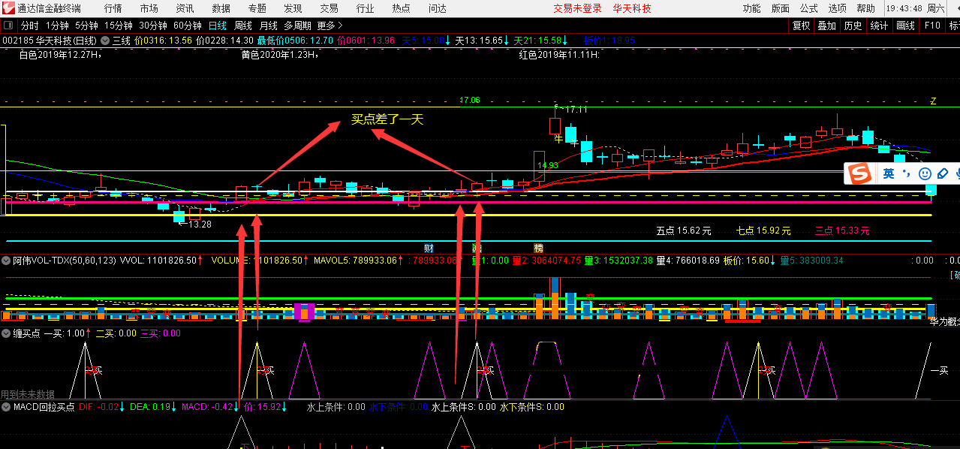The width and height of the screenshot is (960, 449).
Task: Open the 专题 menu
Action: [x=257, y=8]
